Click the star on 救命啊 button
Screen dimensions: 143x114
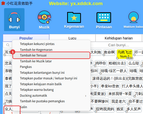point(104,55)
